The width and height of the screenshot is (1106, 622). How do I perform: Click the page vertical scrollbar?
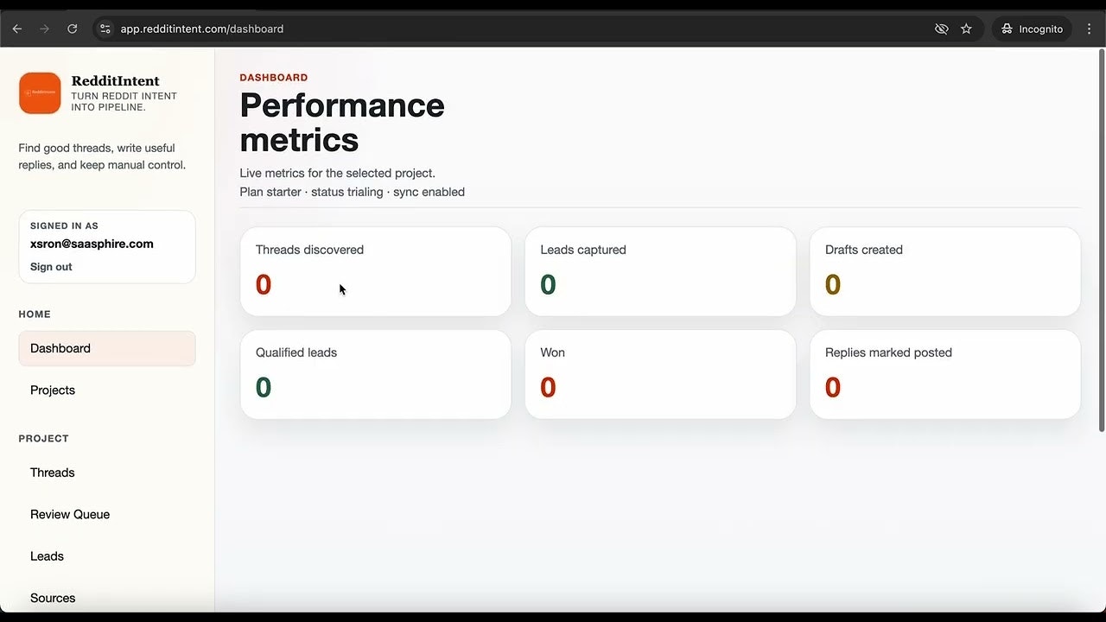point(1101,242)
